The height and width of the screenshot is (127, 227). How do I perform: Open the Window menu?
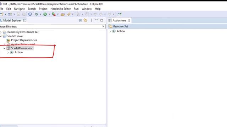(87, 9)
